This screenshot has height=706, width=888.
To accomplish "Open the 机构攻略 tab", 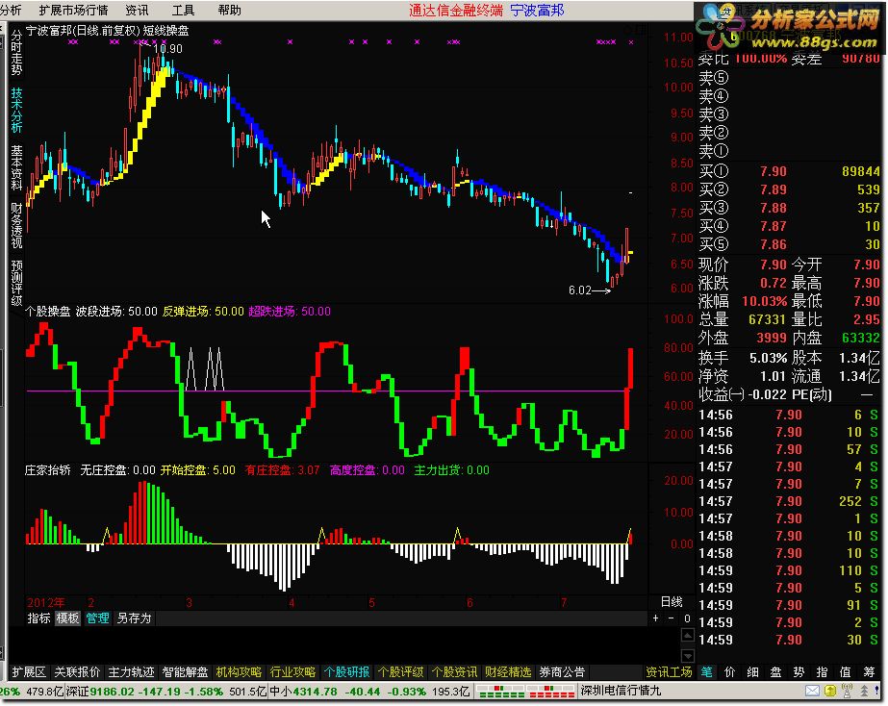I will [x=239, y=672].
